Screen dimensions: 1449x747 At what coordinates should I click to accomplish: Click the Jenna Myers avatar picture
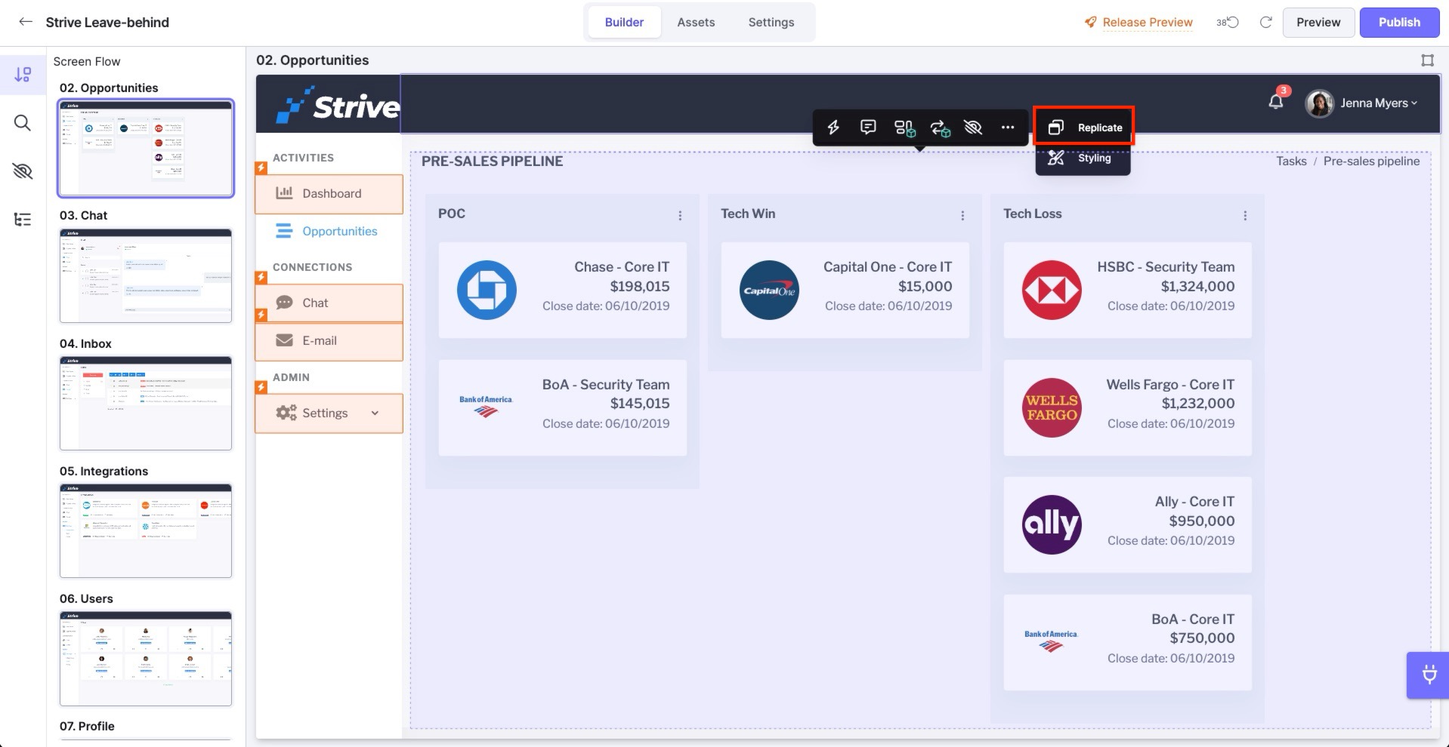coord(1319,103)
